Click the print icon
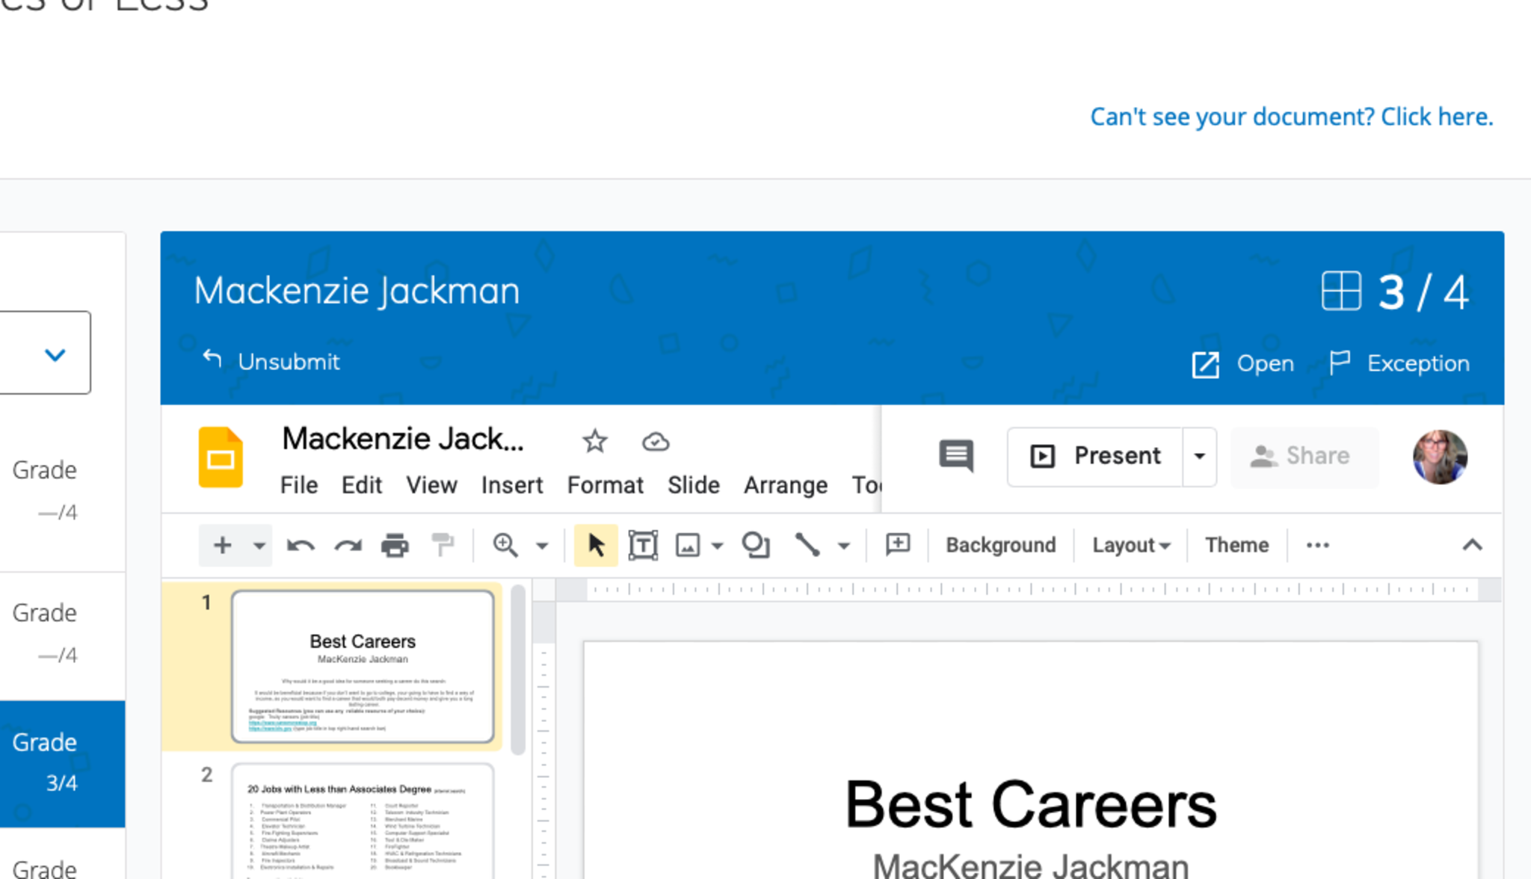Screen dimensions: 1531x879 coord(395,546)
